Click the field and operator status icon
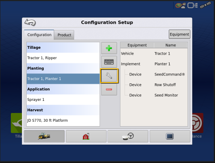Screen dimensions: 215x163 (180, 5)
